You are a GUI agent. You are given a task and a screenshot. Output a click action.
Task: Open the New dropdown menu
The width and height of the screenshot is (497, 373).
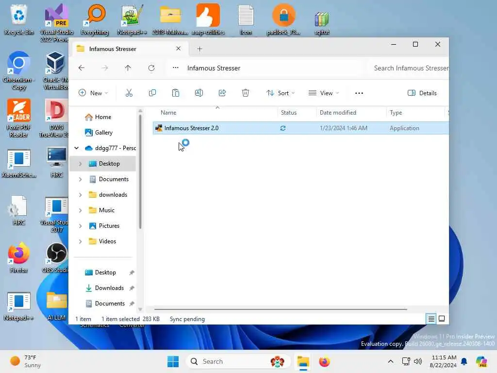click(93, 93)
